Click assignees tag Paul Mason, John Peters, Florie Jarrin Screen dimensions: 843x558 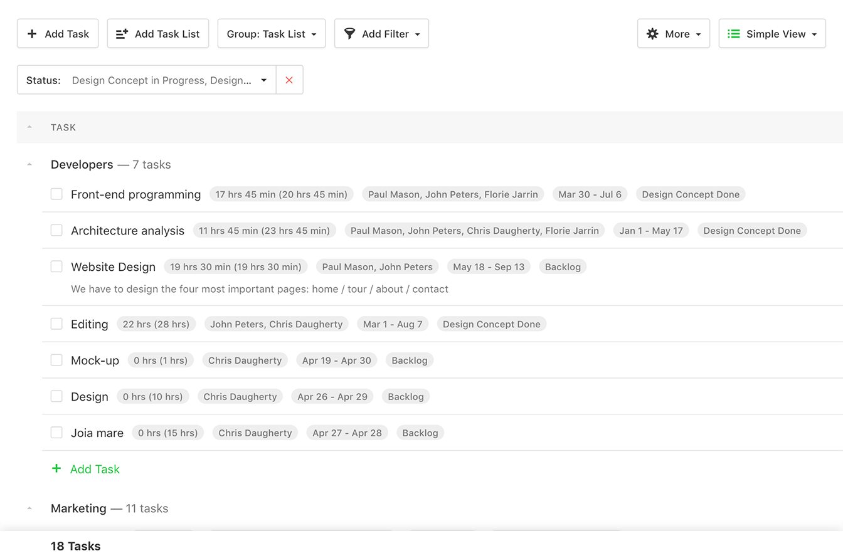click(x=453, y=194)
